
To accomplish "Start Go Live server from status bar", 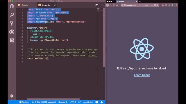I will [x=24, y=102].
